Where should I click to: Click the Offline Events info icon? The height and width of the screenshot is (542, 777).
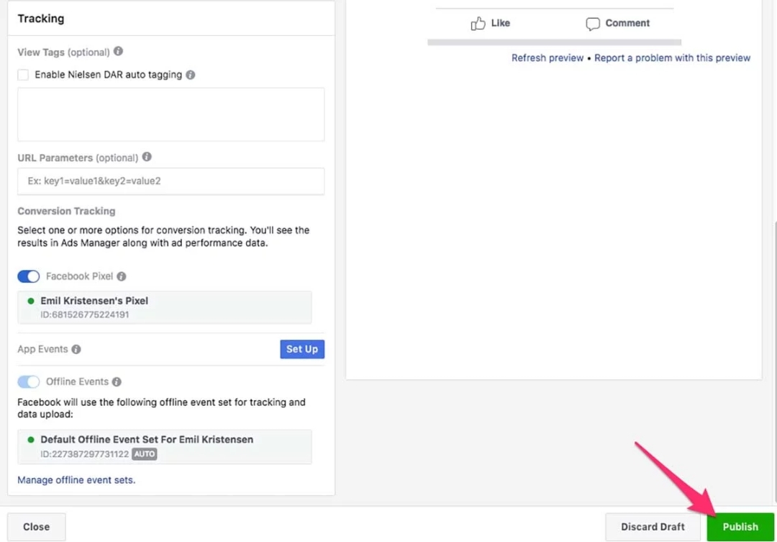tap(117, 381)
